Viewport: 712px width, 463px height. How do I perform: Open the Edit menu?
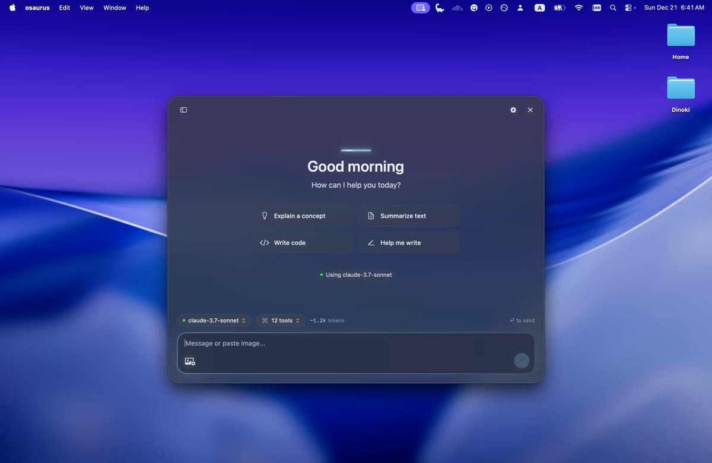pyautogui.click(x=65, y=8)
